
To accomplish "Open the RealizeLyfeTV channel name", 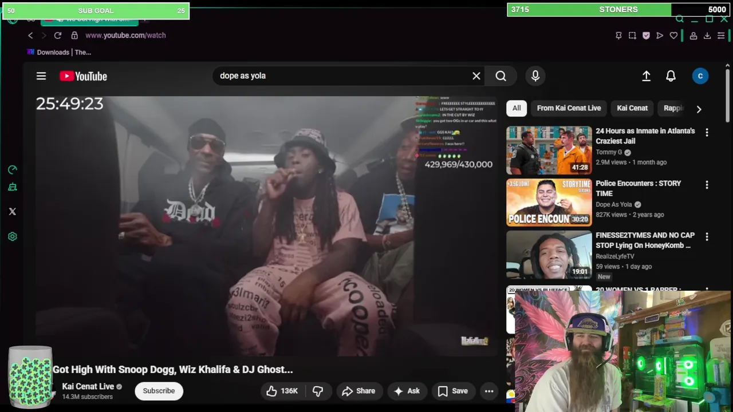I will click(615, 256).
